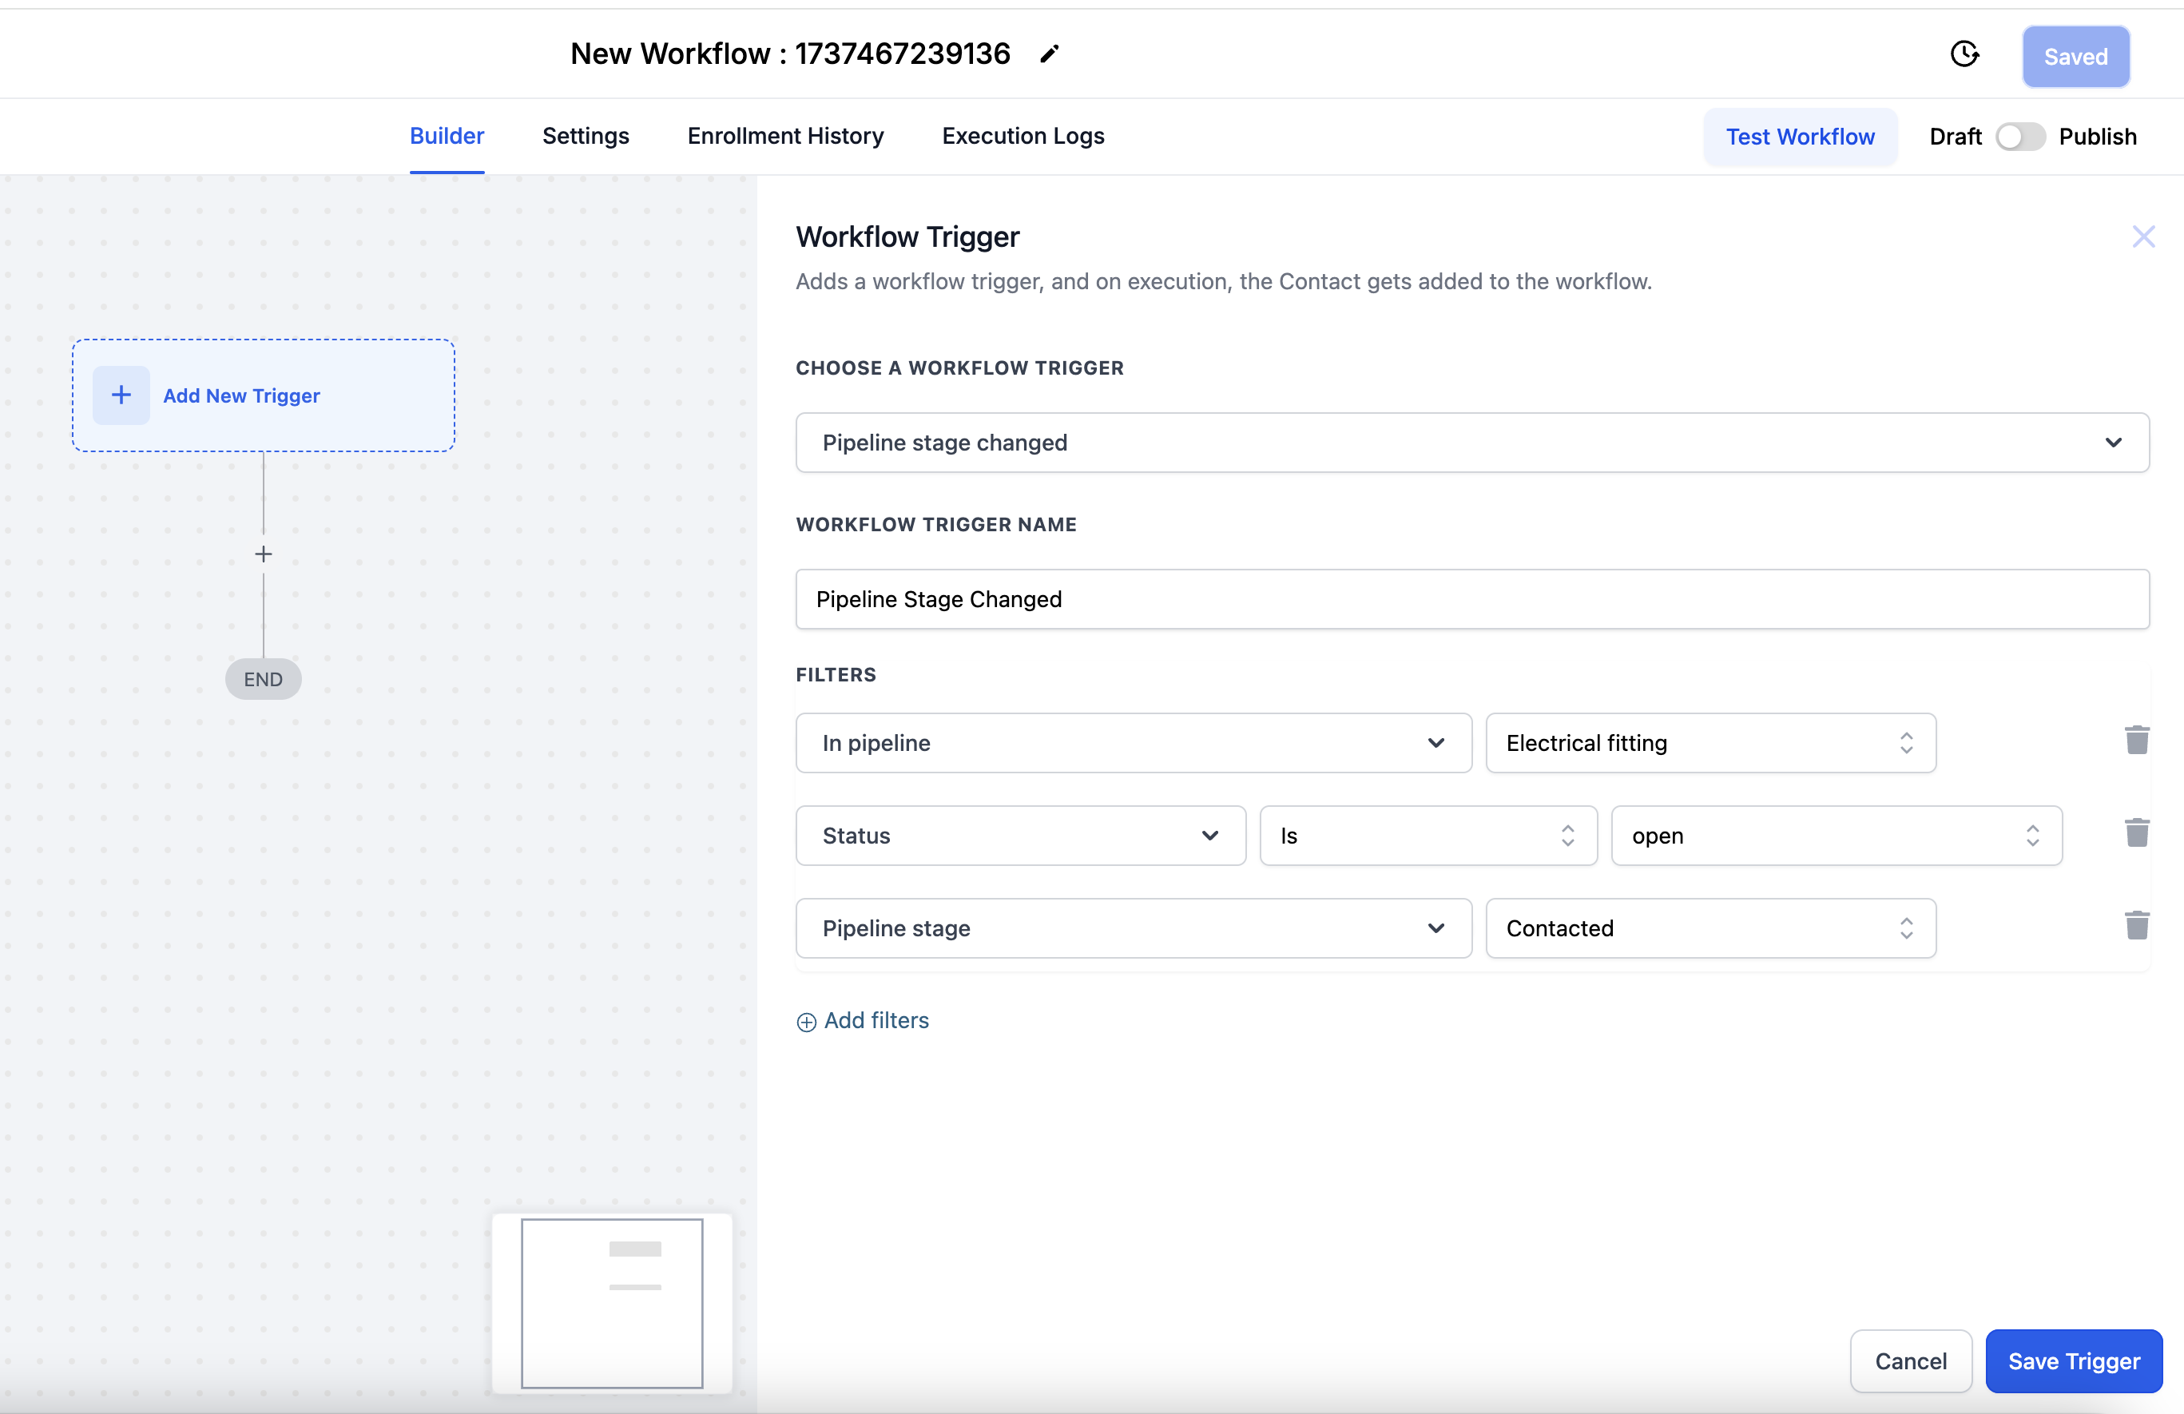This screenshot has width=2184, height=1414.
Task: Open the Status filter type dropdown
Action: pos(1019,836)
